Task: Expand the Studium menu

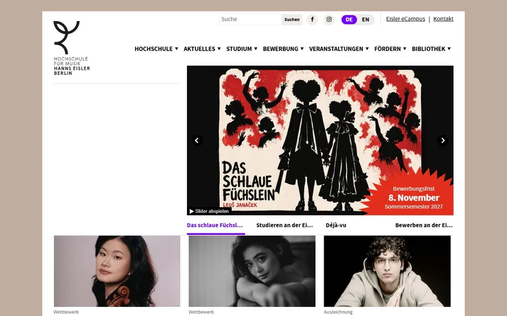Action: click(x=242, y=48)
